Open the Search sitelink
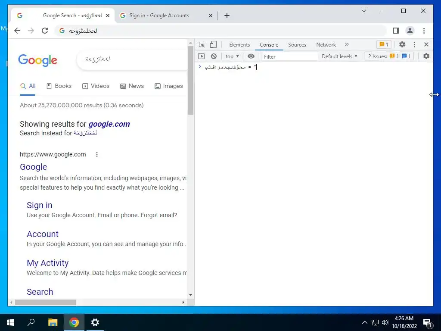Screen dimensions: 441x331 click(40, 292)
